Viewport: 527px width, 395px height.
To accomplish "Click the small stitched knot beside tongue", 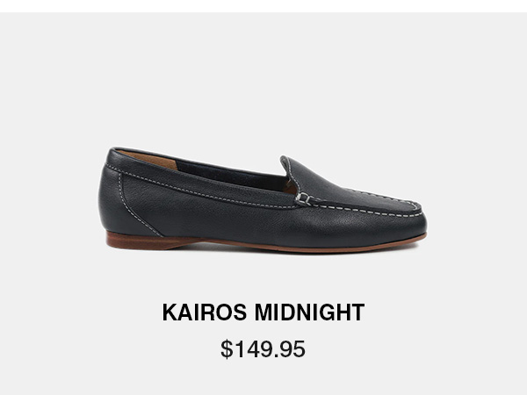I will [x=304, y=199].
